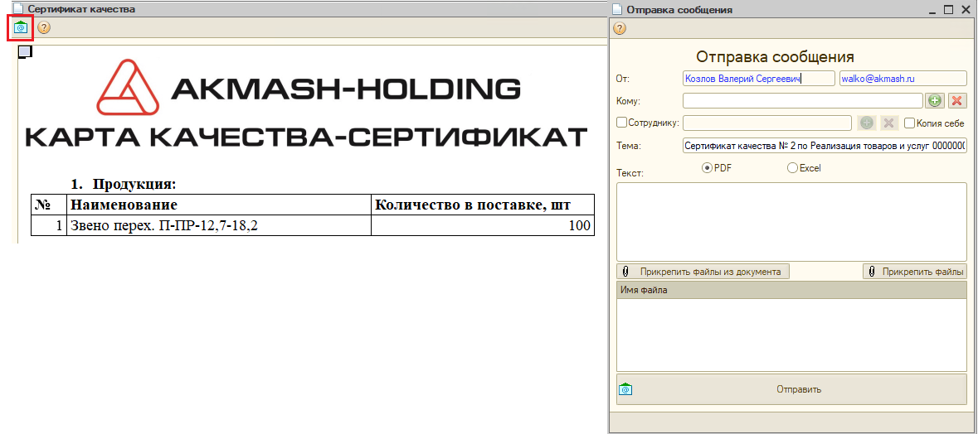Click Прикрепить файлы из документа button

point(703,272)
